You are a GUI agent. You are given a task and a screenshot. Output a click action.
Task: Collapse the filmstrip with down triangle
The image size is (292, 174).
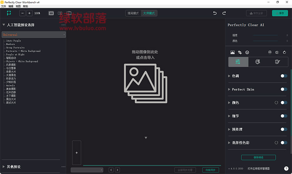click(x=146, y=138)
